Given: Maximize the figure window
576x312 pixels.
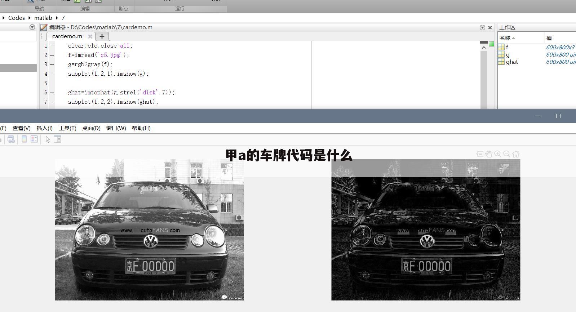Looking at the screenshot, I should click(x=558, y=116).
